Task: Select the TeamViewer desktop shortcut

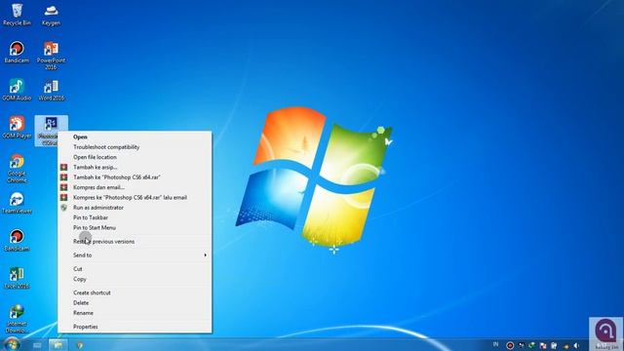Action: (17, 203)
